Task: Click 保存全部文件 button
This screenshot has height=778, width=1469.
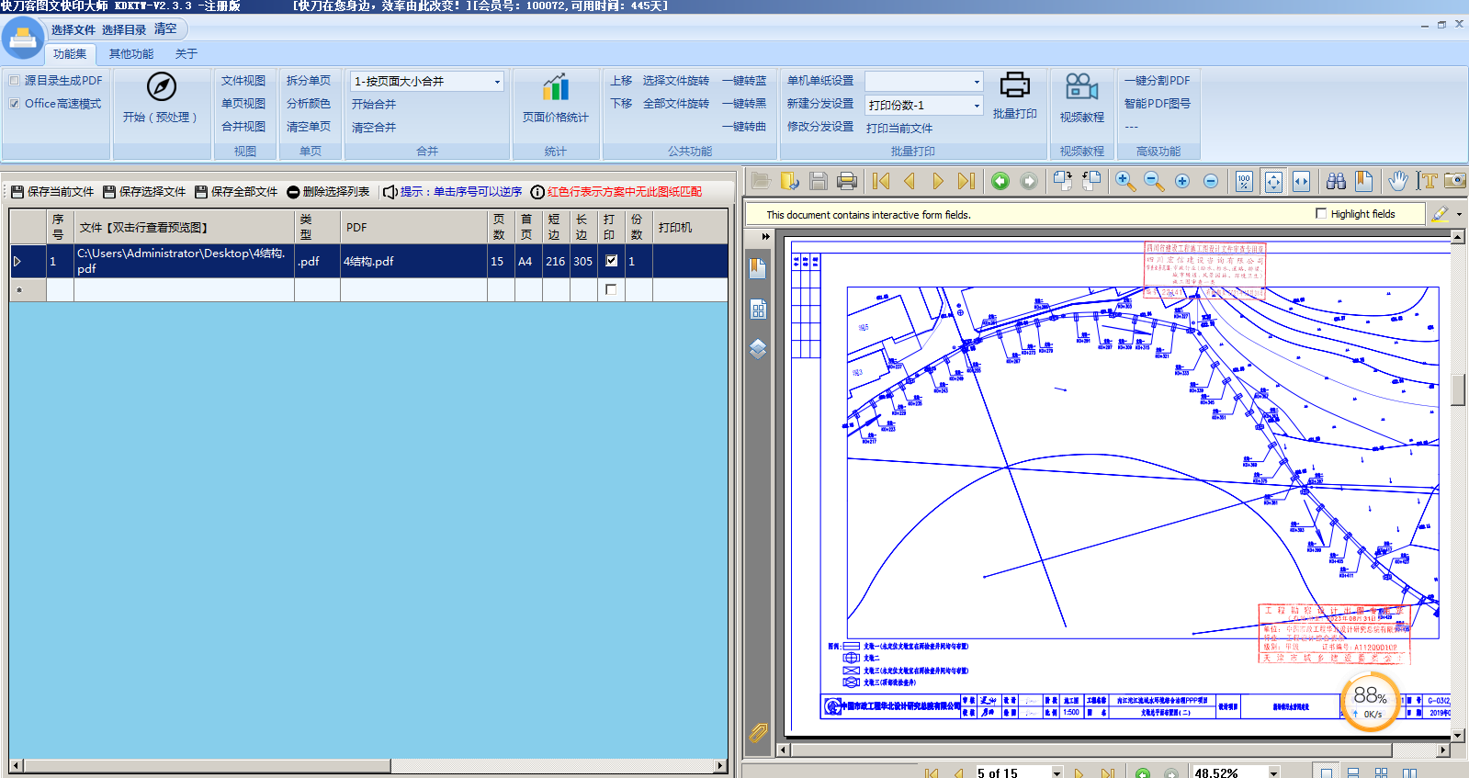Action: [236, 192]
